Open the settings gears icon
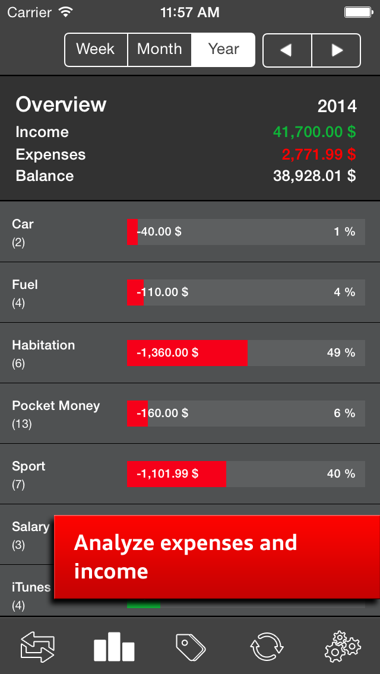 pos(343,646)
